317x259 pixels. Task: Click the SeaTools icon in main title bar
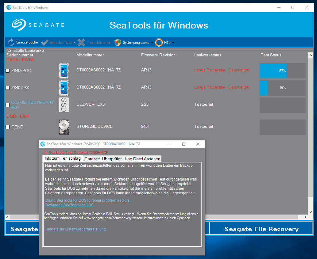point(9,7)
